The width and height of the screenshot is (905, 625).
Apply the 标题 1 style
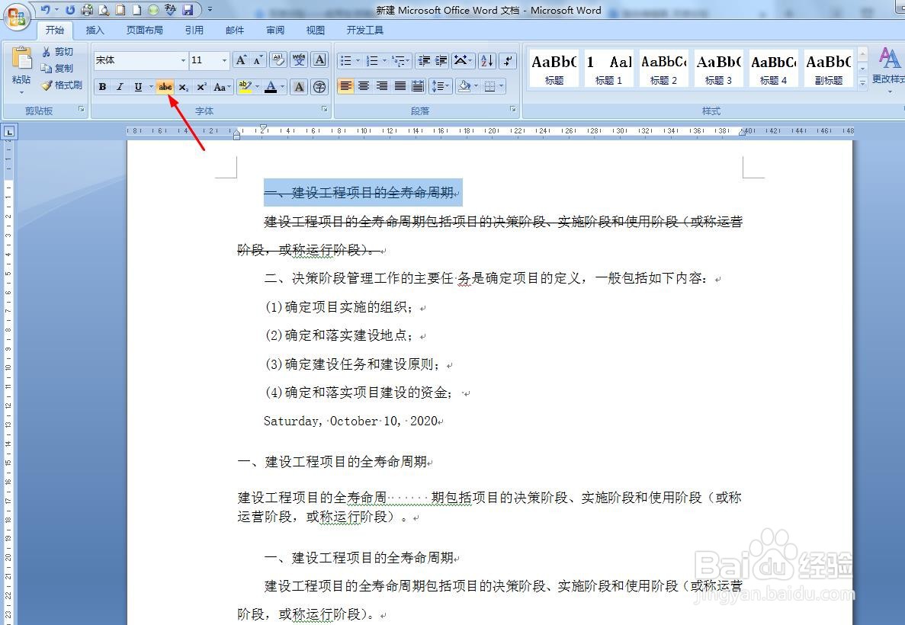[608, 67]
